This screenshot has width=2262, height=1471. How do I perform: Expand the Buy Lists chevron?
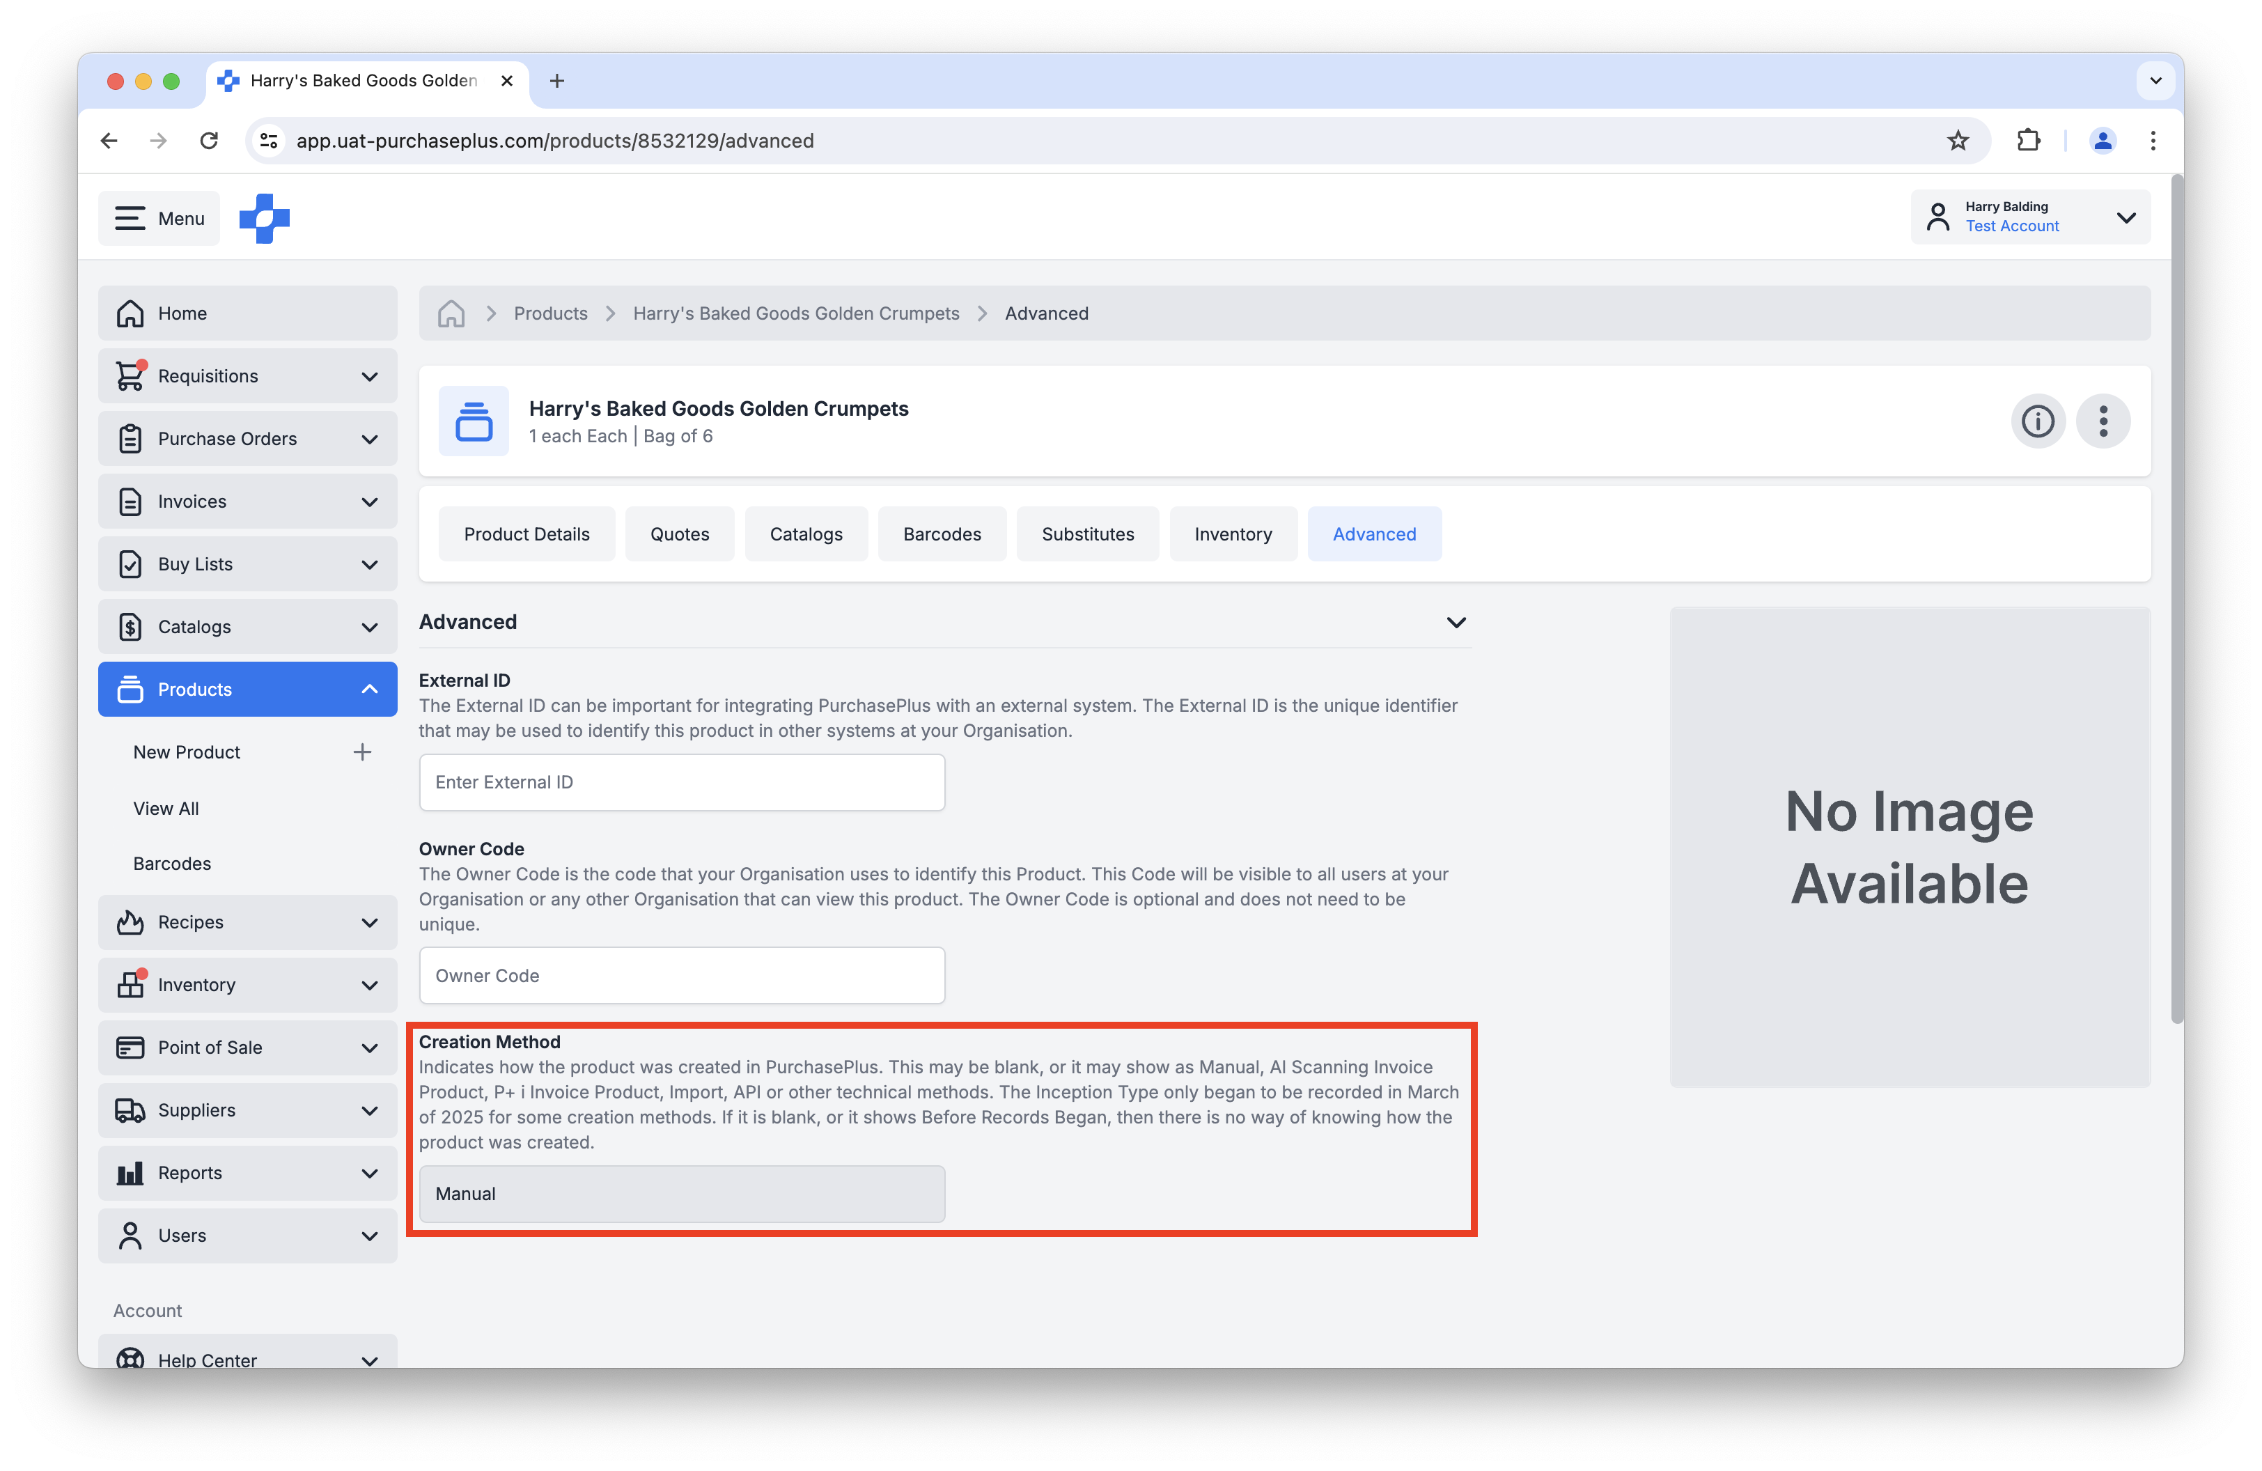pyautogui.click(x=370, y=564)
